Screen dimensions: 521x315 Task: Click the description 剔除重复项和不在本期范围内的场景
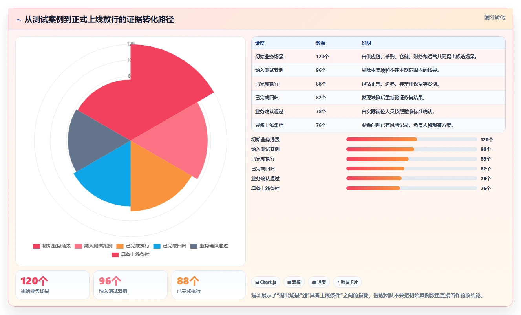pyautogui.click(x=400, y=70)
